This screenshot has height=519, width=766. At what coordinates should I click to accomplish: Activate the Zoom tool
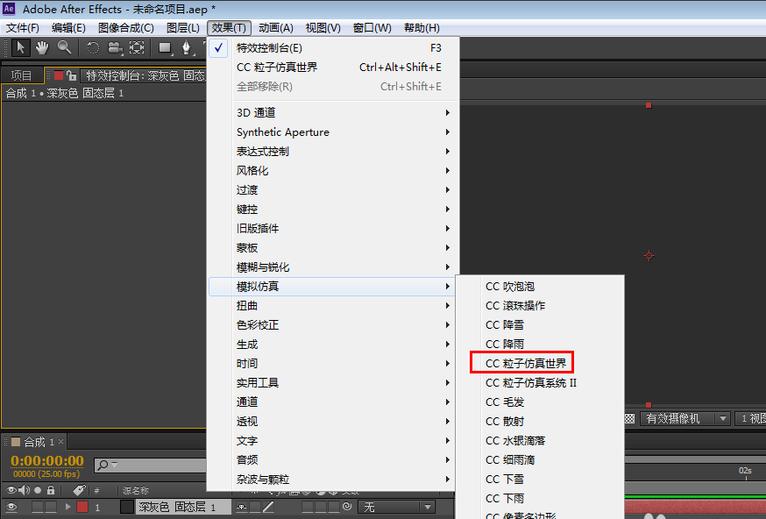coord(62,48)
